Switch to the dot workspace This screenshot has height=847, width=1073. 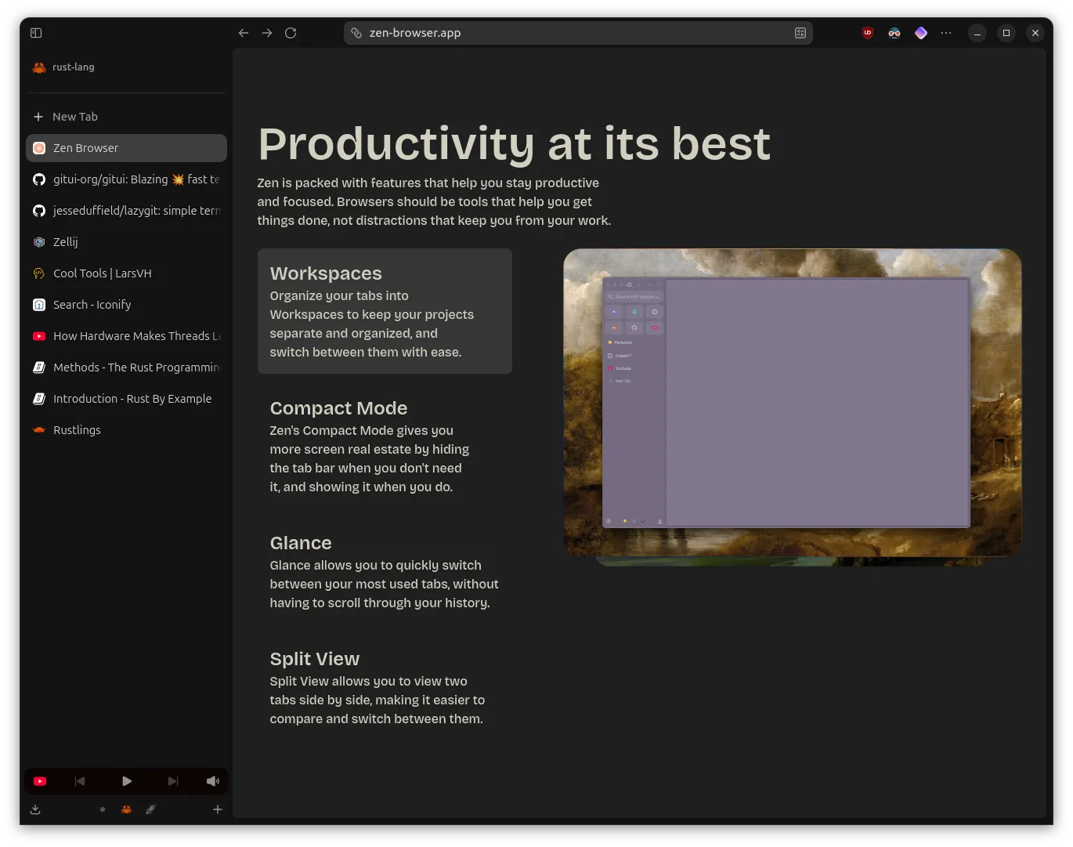tap(103, 809)
